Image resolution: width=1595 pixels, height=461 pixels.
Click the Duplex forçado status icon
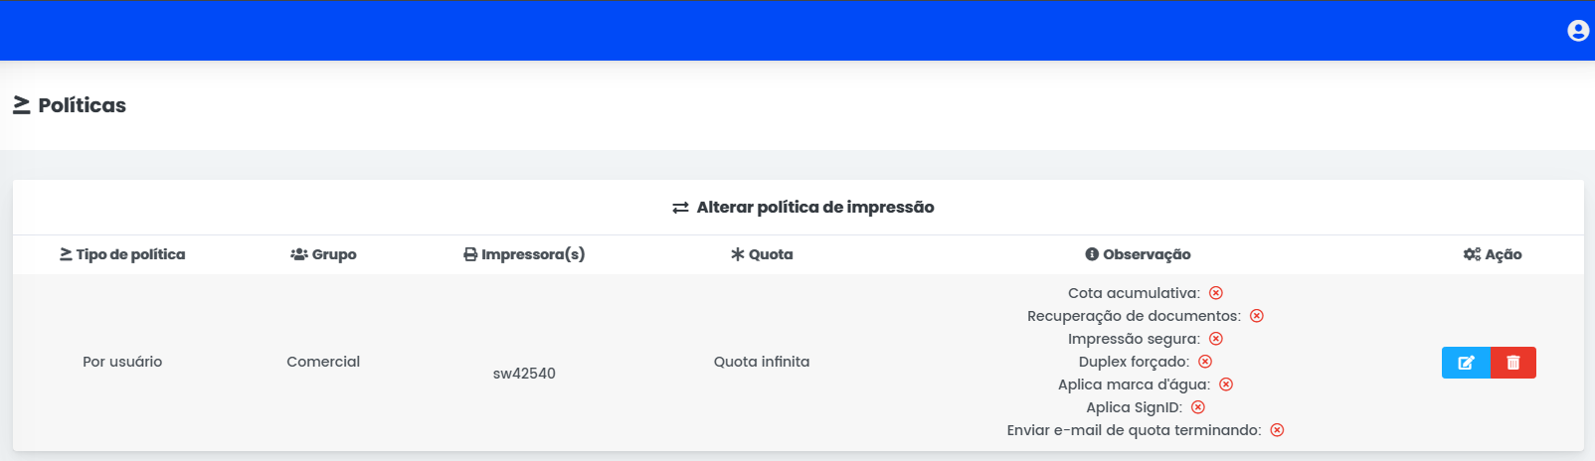pyautogui.click(x=1205, y=362)
